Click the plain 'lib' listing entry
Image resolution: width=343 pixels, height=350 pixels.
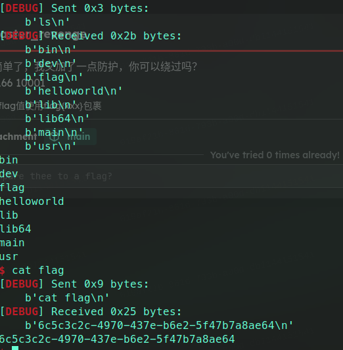coord(9,215)
